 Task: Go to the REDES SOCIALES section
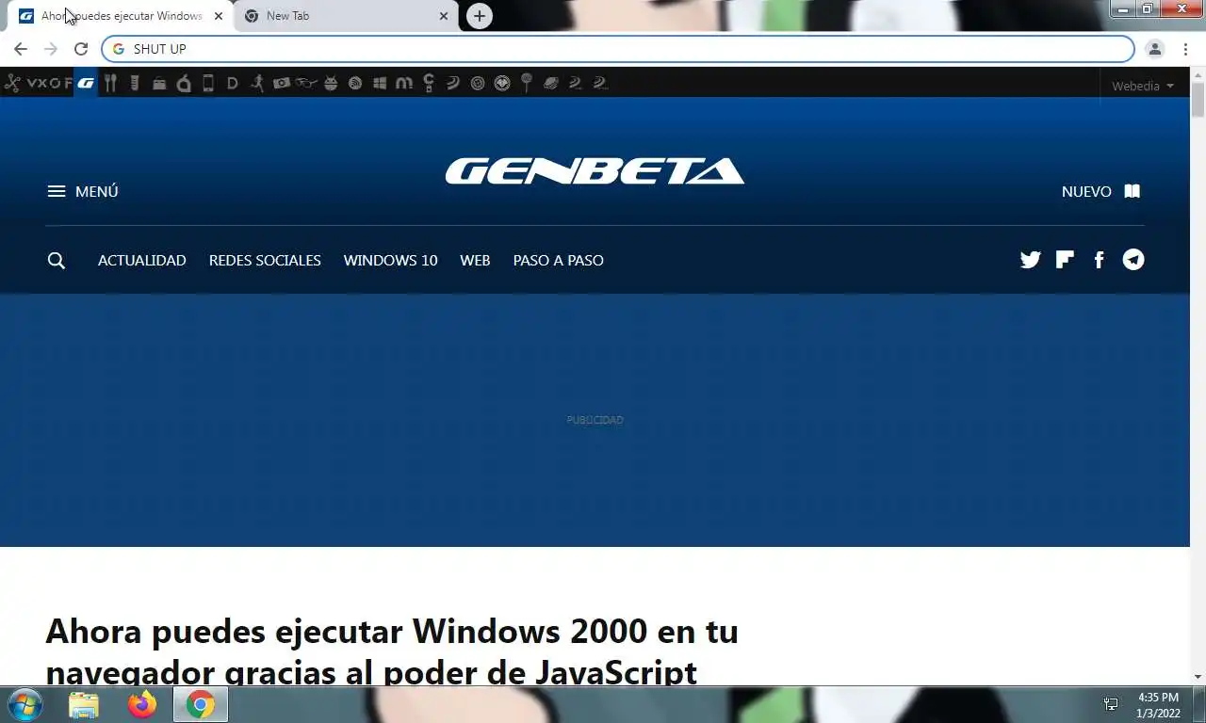[x=265, y=261]
